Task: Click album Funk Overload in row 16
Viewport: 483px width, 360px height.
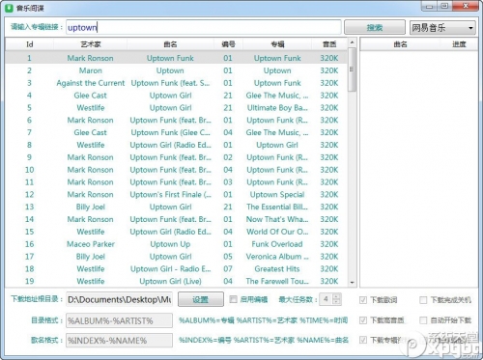Action: pos(277,244)
